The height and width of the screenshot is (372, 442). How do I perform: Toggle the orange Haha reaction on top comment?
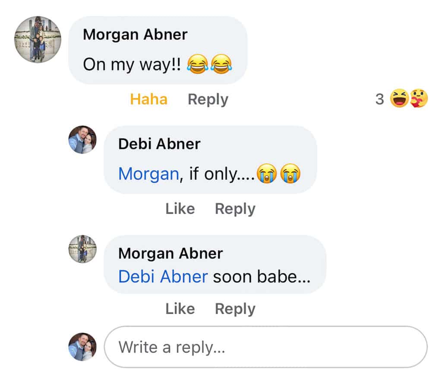[x=148, y=99]
